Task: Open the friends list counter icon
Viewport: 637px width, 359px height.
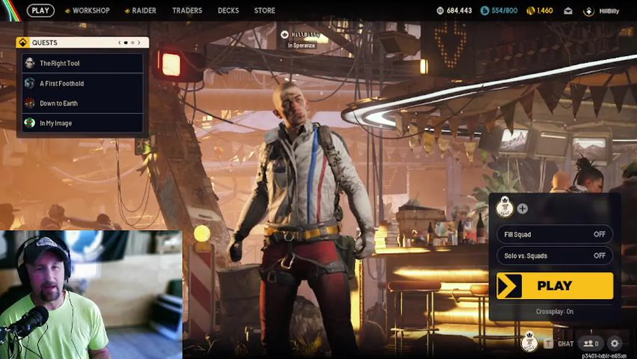Action: 591,344
